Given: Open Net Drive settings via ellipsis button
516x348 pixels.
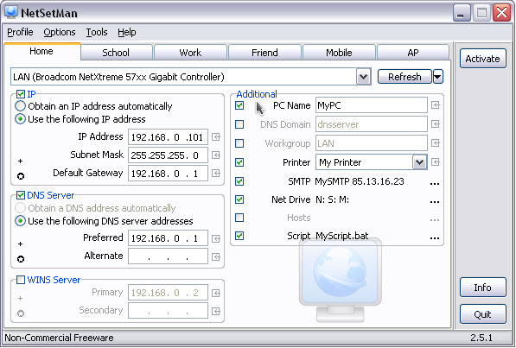Looking at the screenshot, I should pyautogui.click(x=435, y=201).
